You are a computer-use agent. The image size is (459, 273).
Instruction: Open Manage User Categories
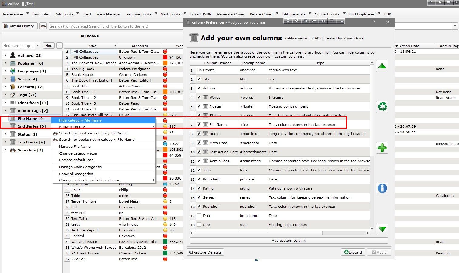coord(103,167)
